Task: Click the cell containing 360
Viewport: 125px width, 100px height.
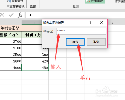Action: (x=35, y=54)
